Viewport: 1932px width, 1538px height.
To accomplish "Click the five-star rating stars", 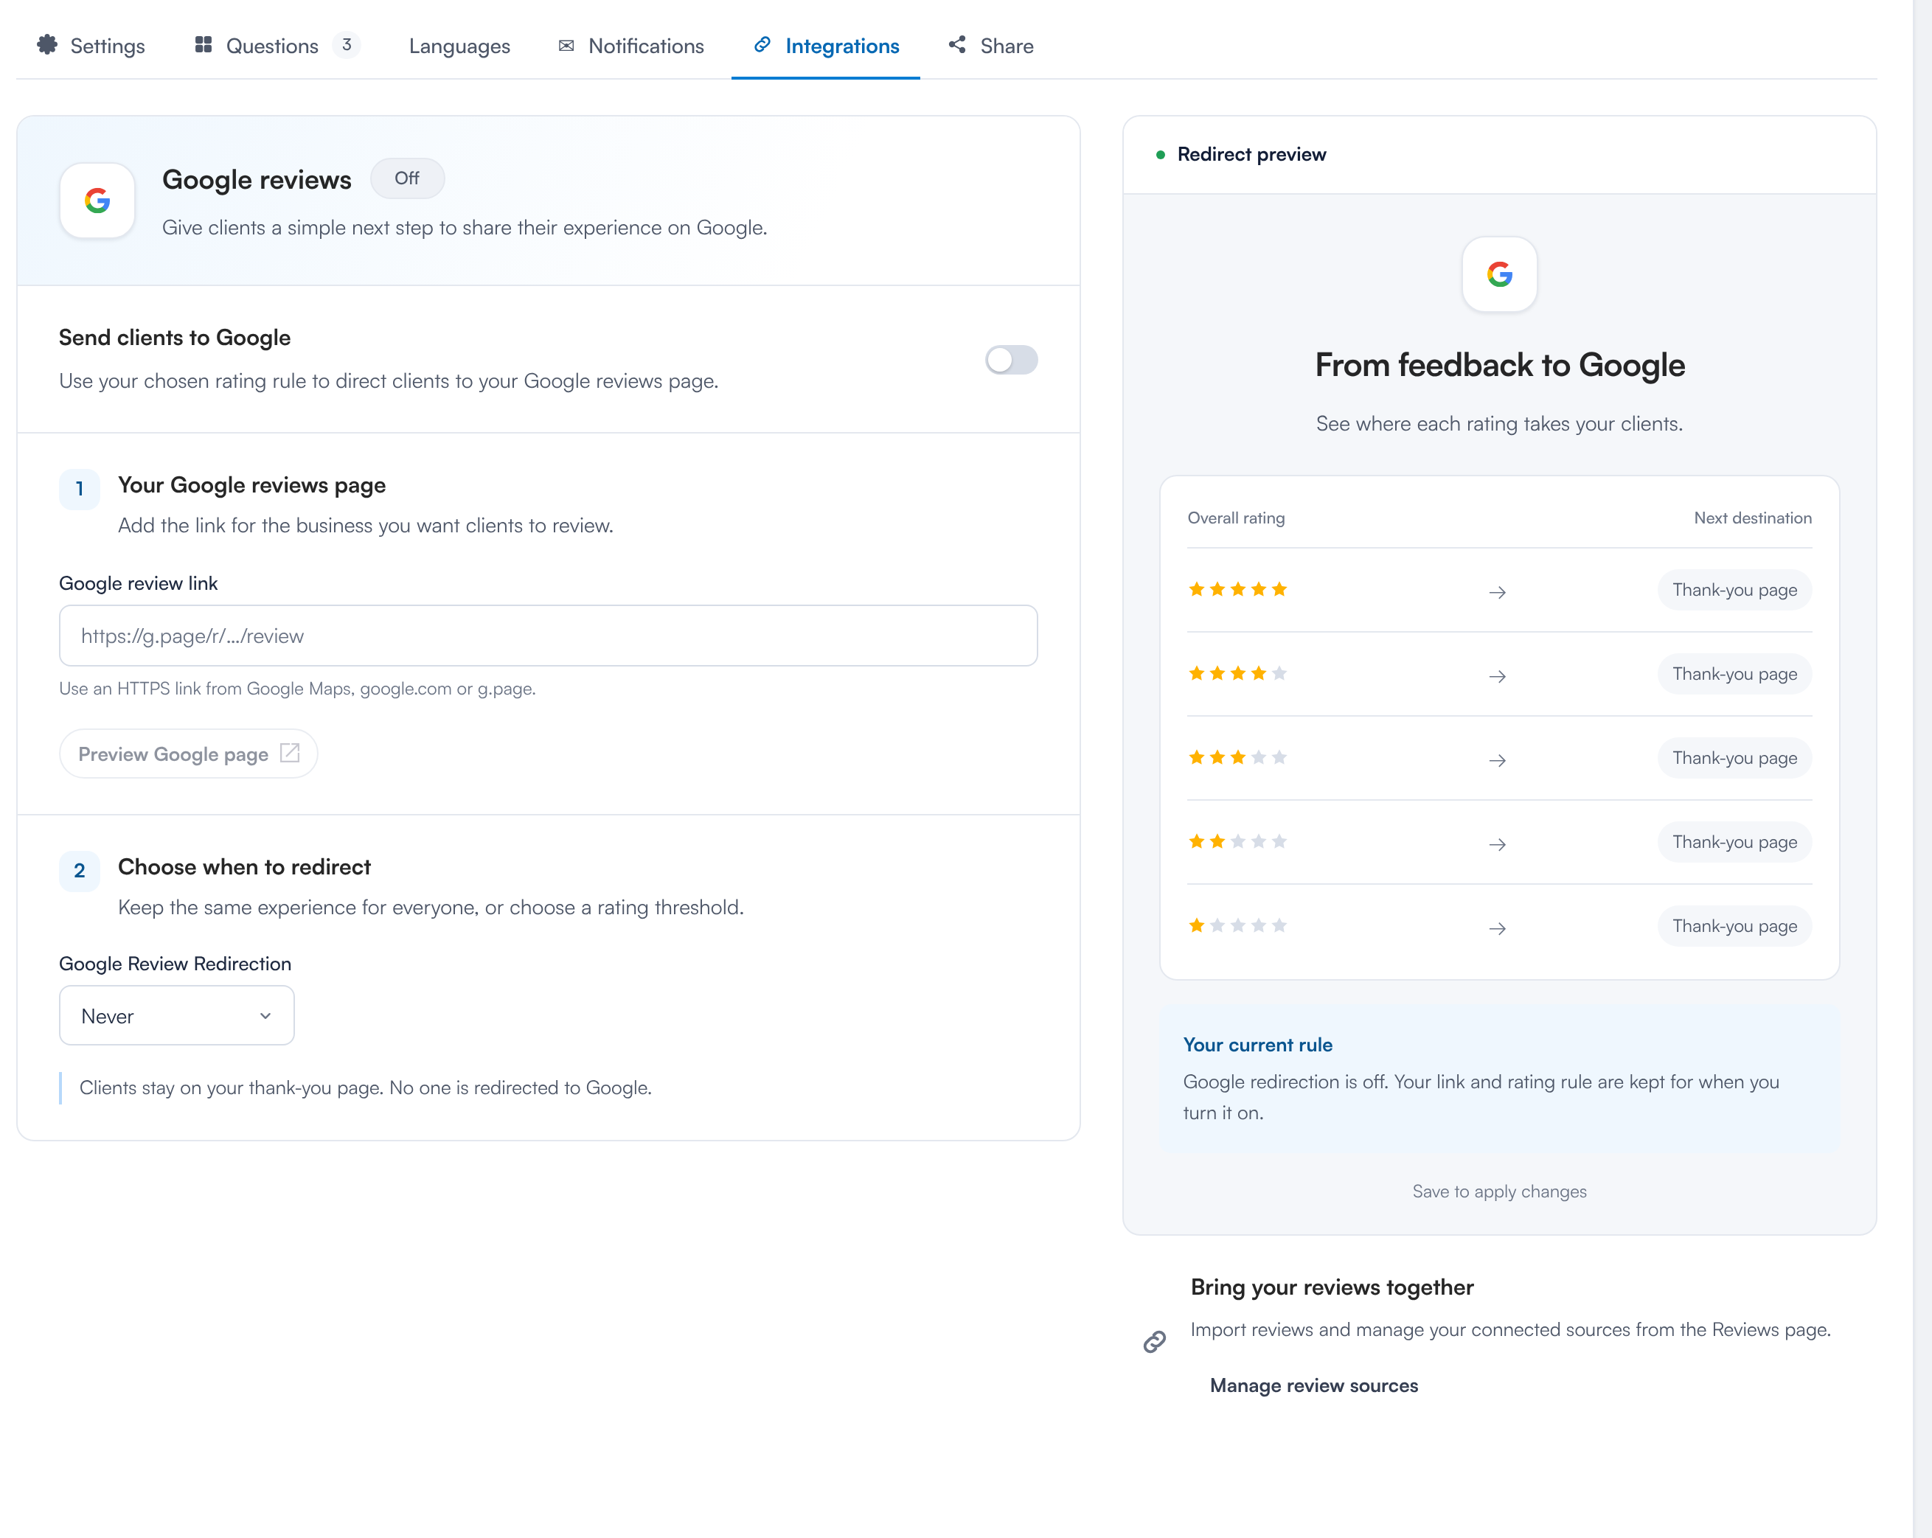I will click(1237, 589).
